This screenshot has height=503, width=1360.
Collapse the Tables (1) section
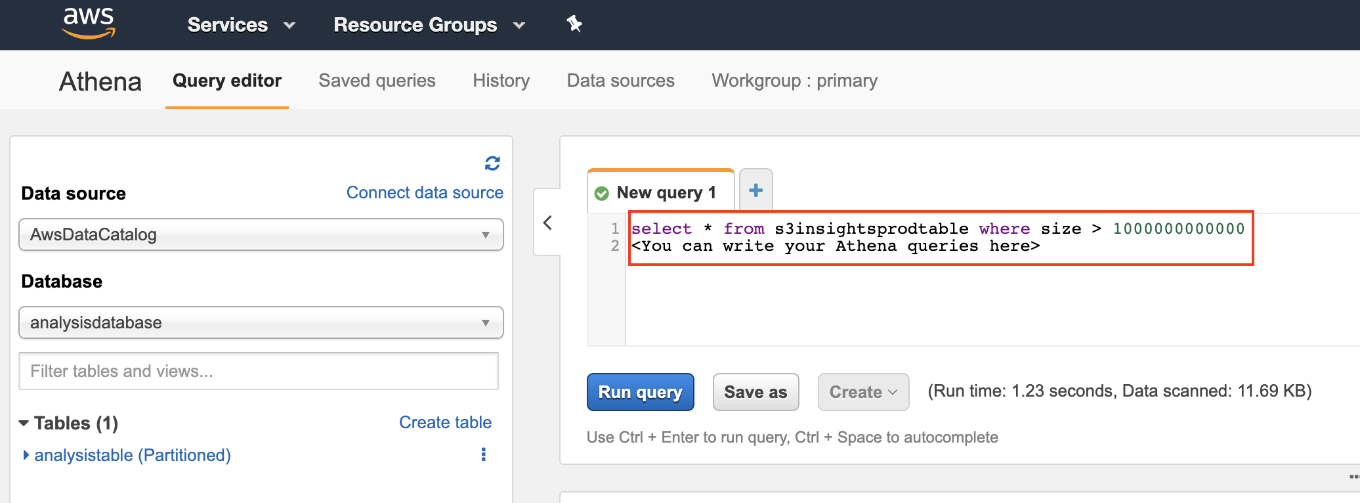pos(24,423)
